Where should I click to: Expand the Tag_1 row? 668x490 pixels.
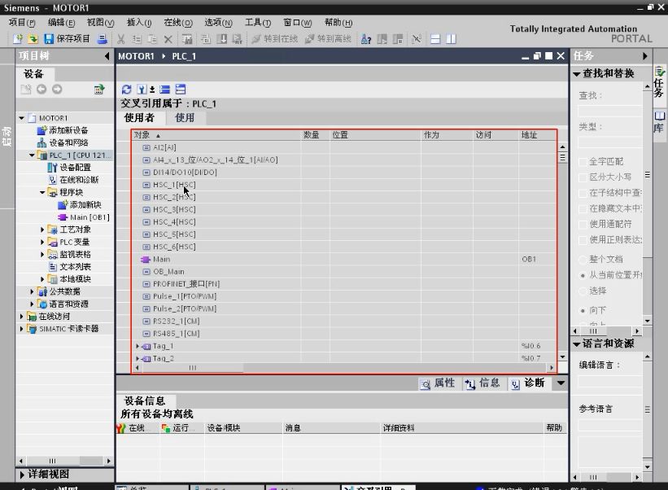pos(138,346)
